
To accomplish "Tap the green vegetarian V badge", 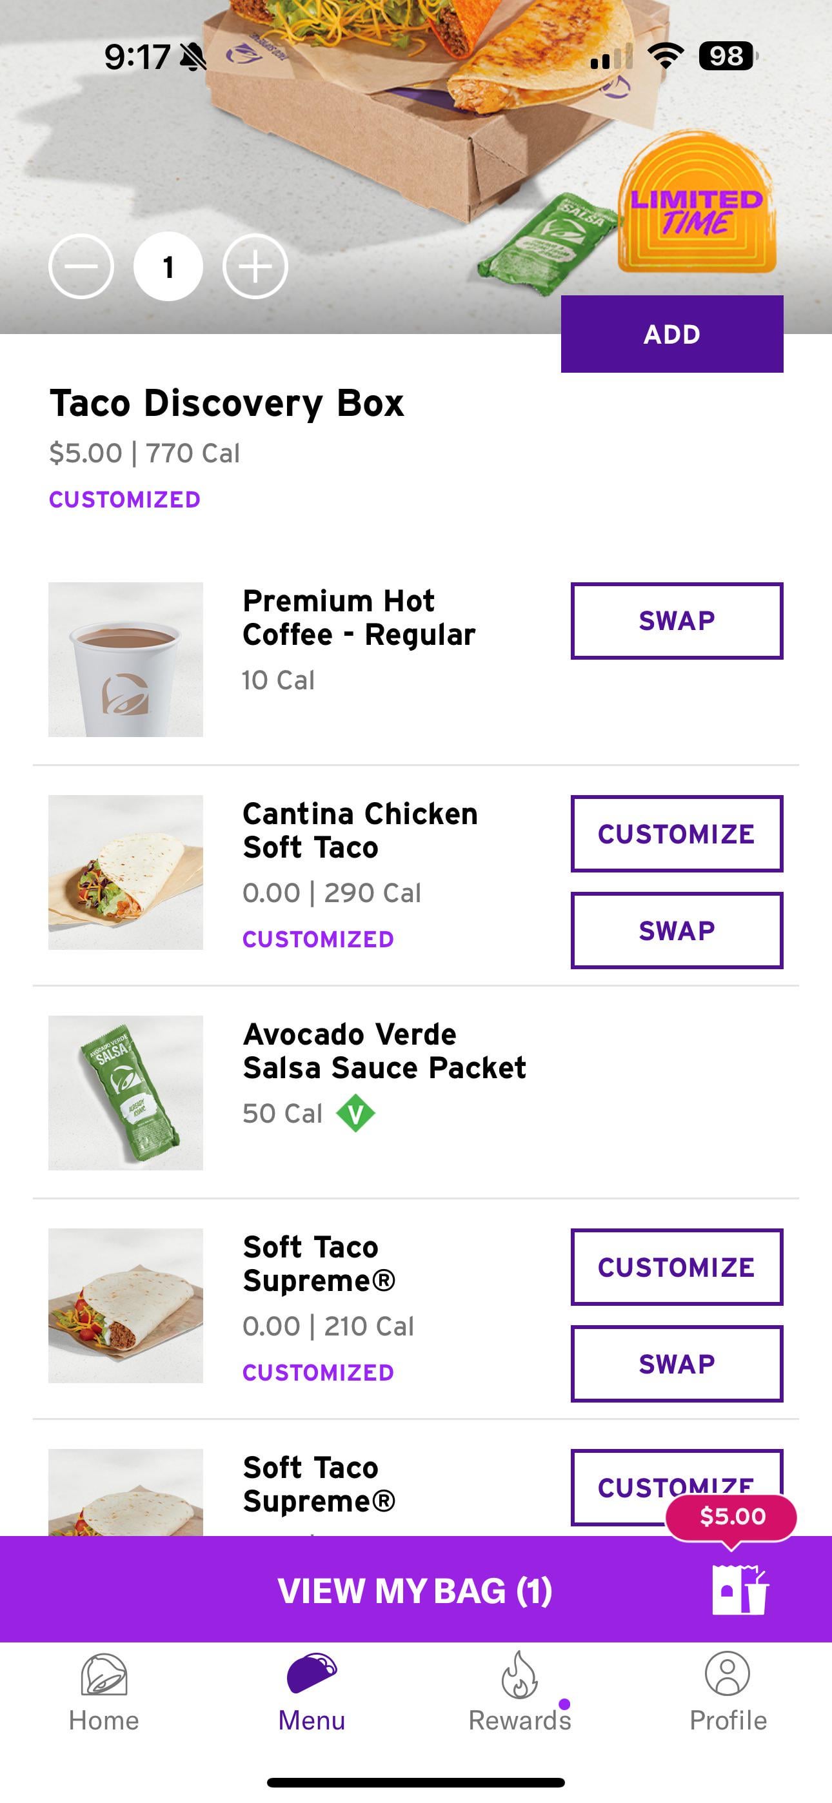I will click(x=356, y=1113).
